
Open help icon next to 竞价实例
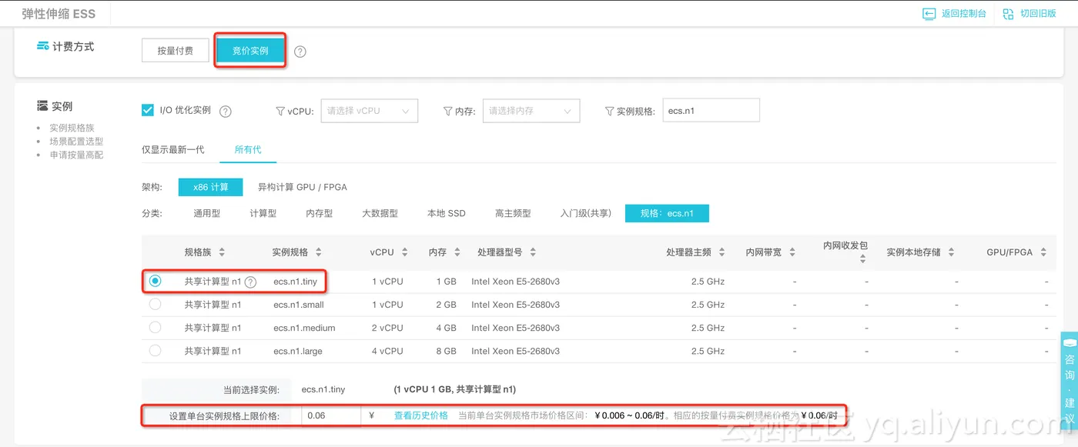pyautogui.click(x=300, y=52)
